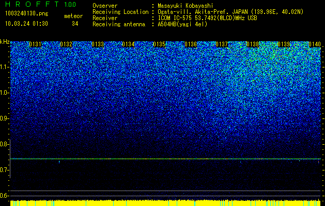
Task: Click the Receiver field label
Action: click(105, 18)
